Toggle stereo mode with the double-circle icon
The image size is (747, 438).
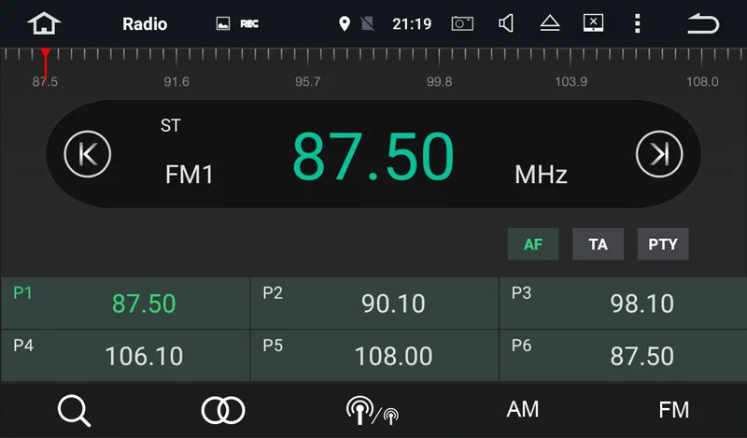point(223,410)
